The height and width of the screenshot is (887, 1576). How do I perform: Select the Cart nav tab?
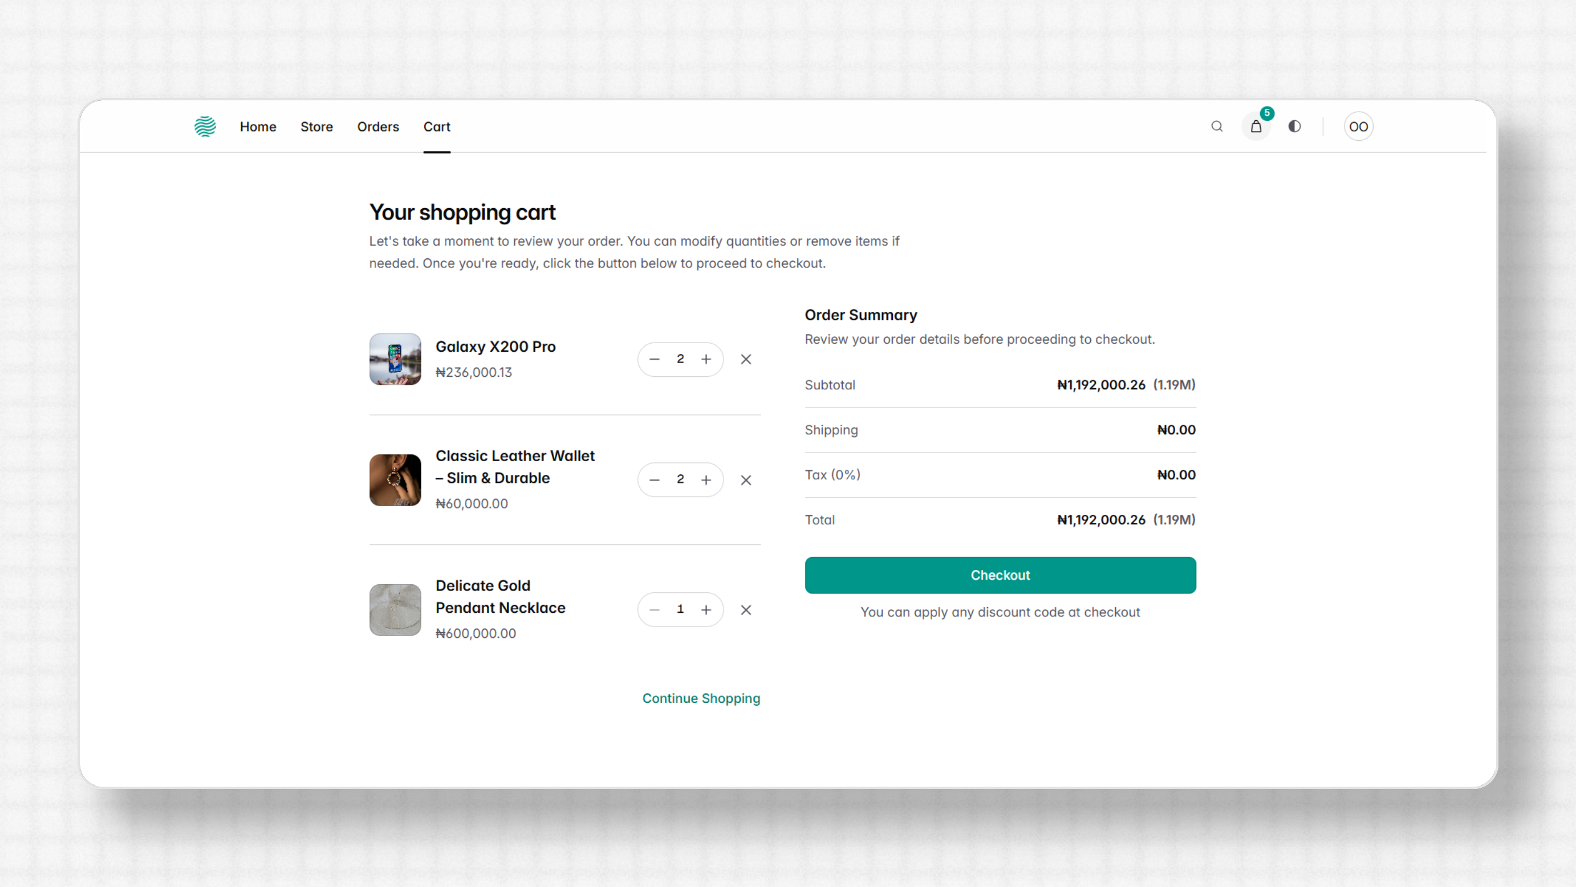tap(437, 127)
